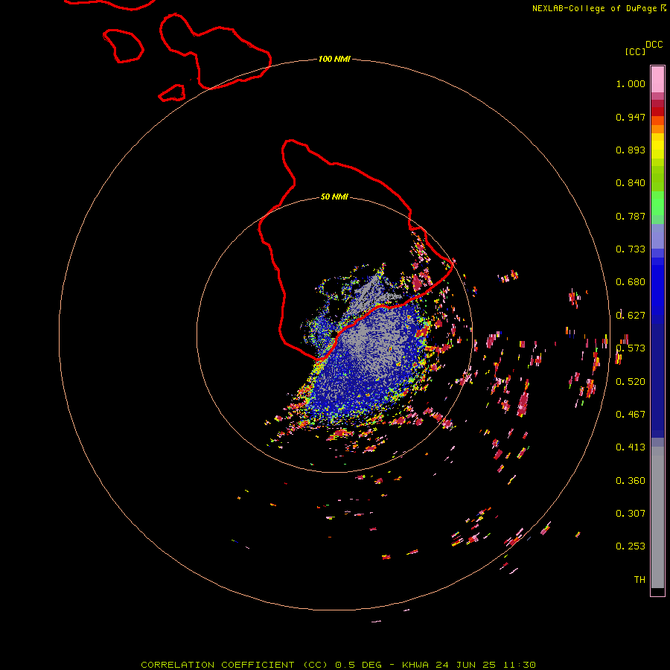The width and height of the screenshot is (670, 670).
Task: Pick the orange color bar segment
Action: pos(657,129)
